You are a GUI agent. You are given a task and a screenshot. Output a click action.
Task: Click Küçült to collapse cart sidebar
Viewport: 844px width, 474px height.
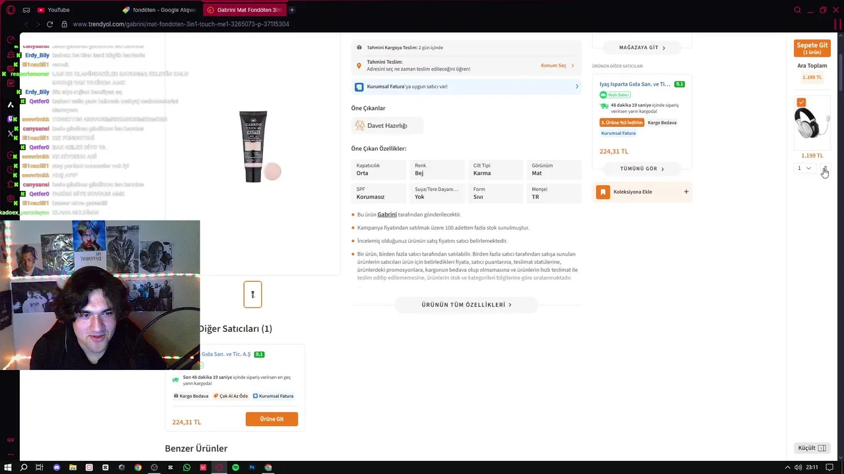[x=812, y=448]
